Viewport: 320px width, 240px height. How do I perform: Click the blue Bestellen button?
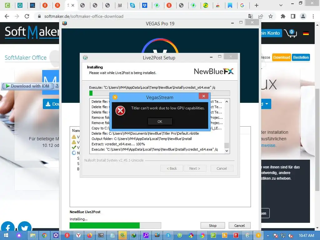point(301,57)
